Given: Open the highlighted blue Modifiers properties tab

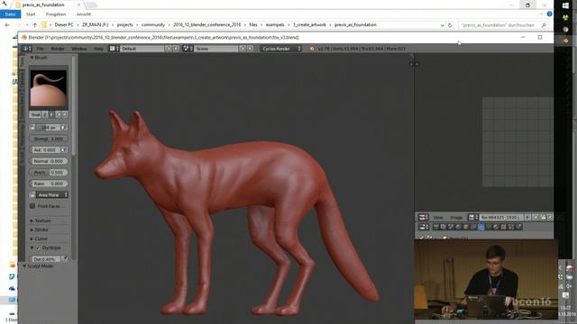Looking at the screenshot, I should [x=481, y=227].
